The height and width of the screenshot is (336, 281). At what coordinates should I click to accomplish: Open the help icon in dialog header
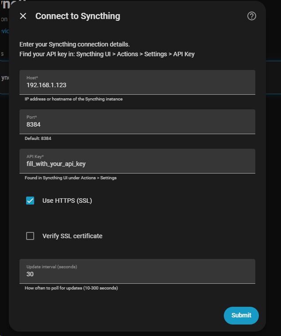[x=252, y=16]
